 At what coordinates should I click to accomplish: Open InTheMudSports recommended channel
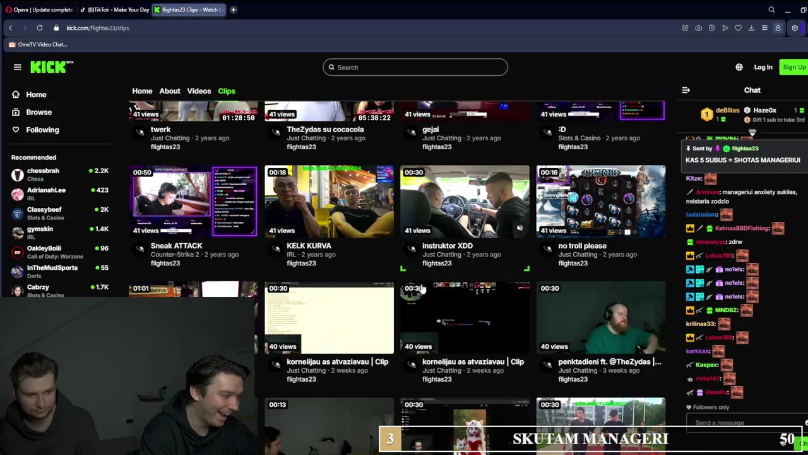click(60, 271)
